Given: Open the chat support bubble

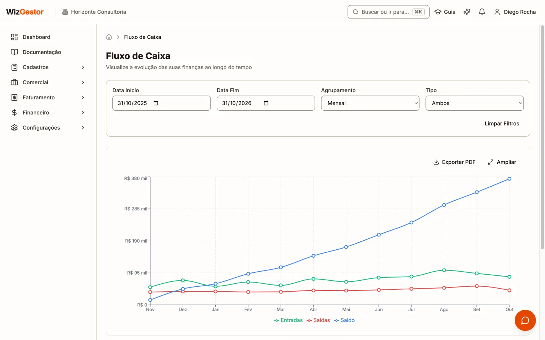Looking at the screenshot, I should tap(525, 320).
